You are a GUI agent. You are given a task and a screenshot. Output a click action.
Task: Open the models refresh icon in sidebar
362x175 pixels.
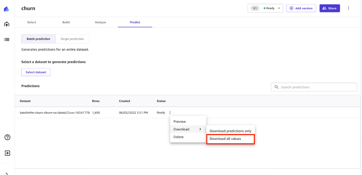pos(7,24)
